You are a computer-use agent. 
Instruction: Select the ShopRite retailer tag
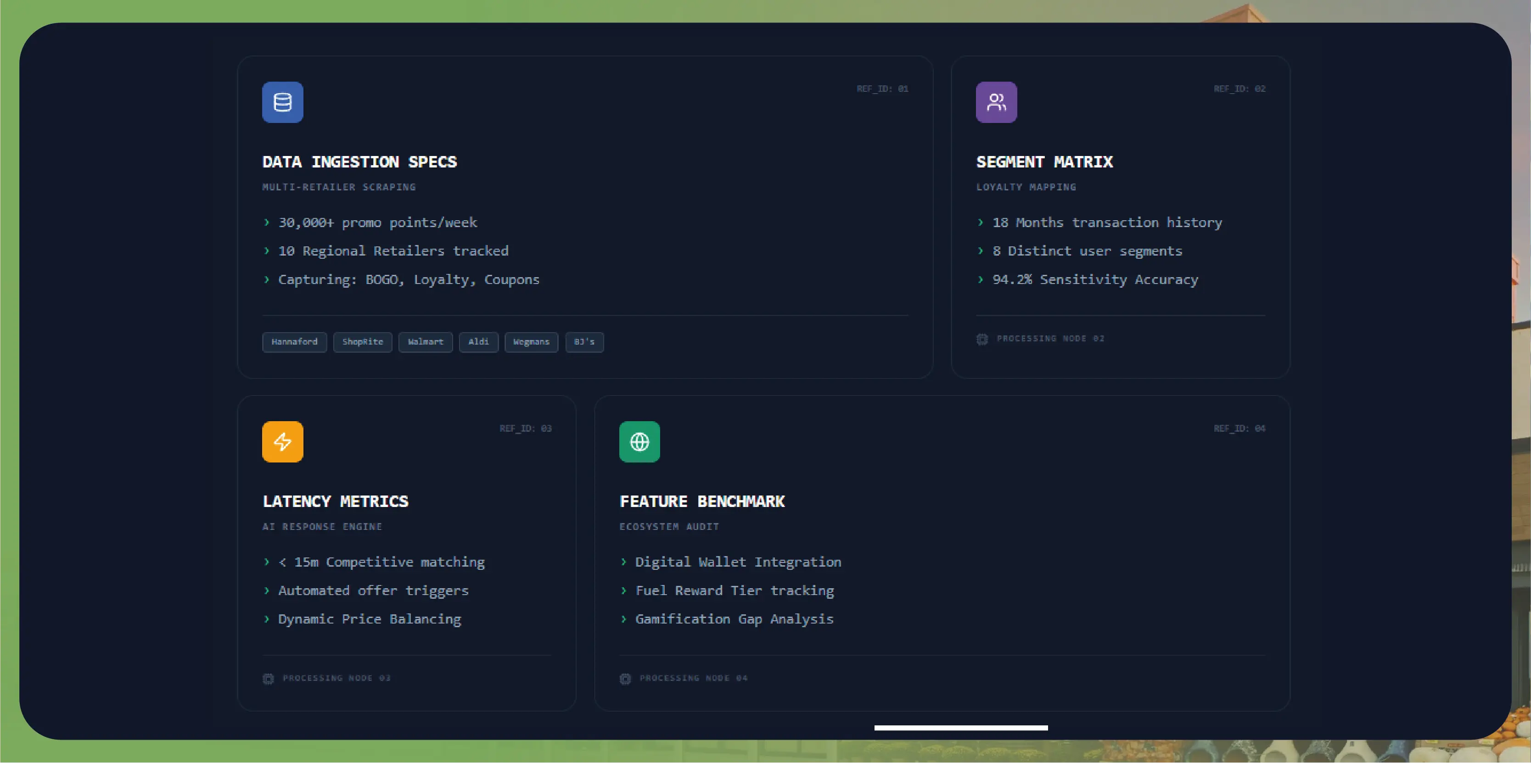[363, 342]
